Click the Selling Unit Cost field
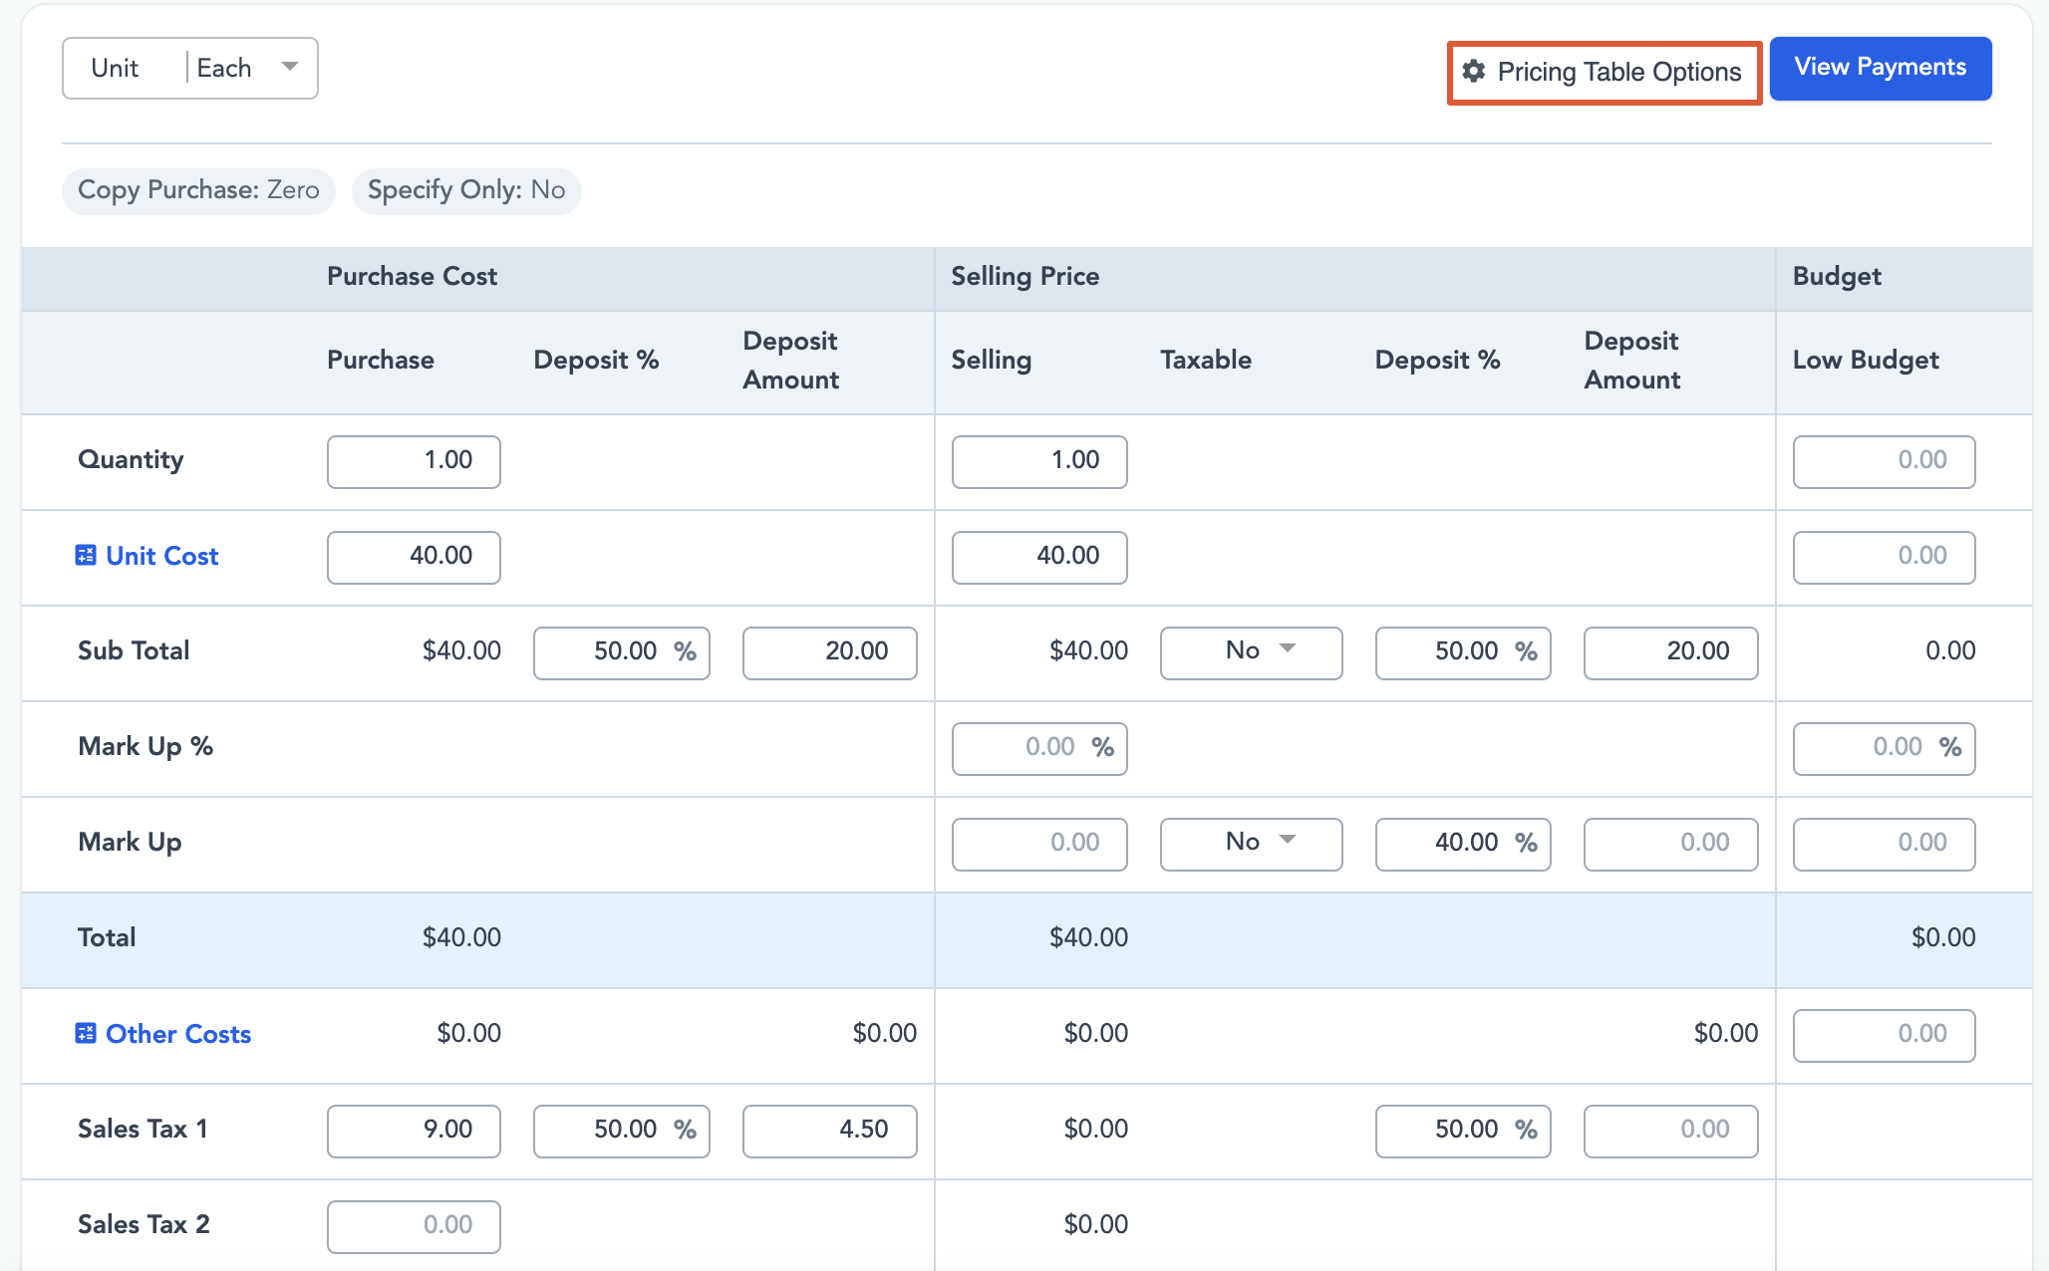Image resolution: width=2049 pixels, height=1271 pixels. tap(1039, 557)
